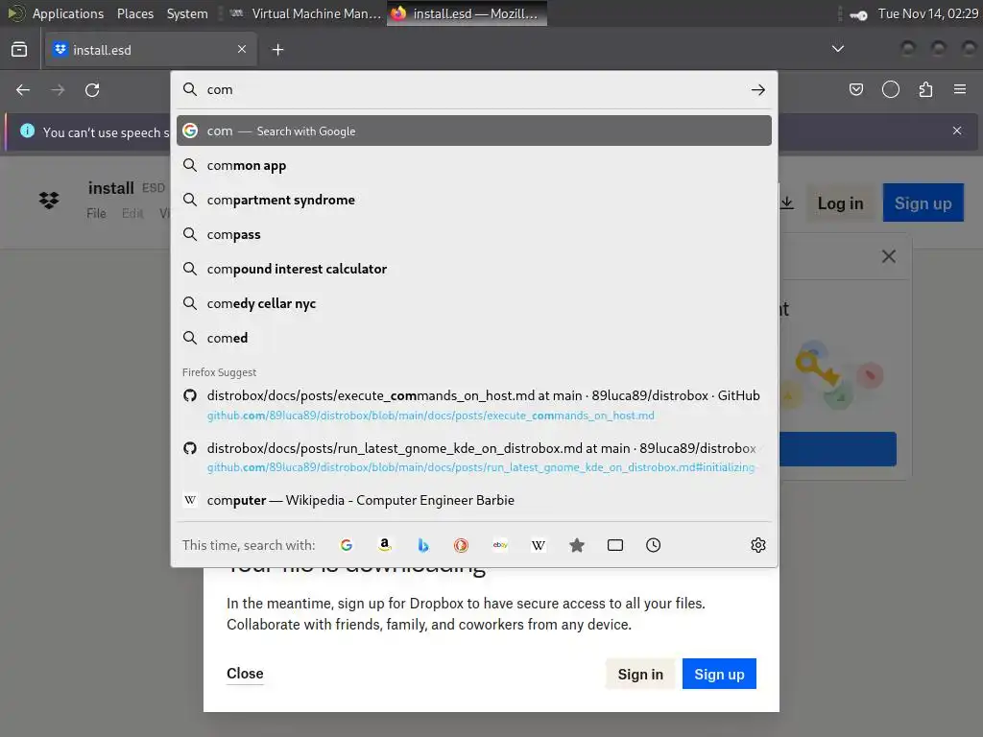Open the list all tabs dropdown chevron

click(x=837, y=49)
